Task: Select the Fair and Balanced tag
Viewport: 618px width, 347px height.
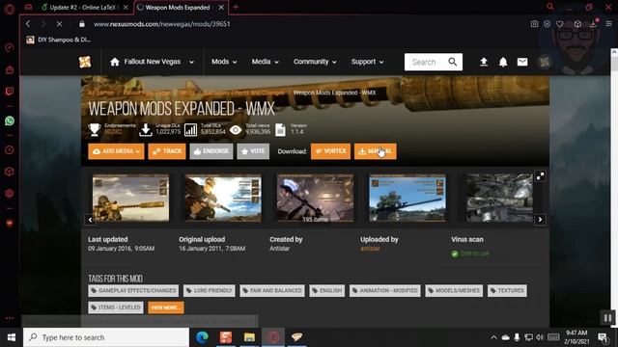Action: [x=272, y=291]
